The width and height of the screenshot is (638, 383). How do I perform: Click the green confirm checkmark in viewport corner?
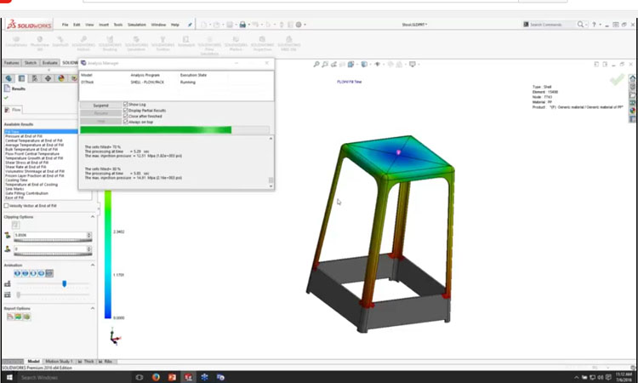click(x=617, y=79)
